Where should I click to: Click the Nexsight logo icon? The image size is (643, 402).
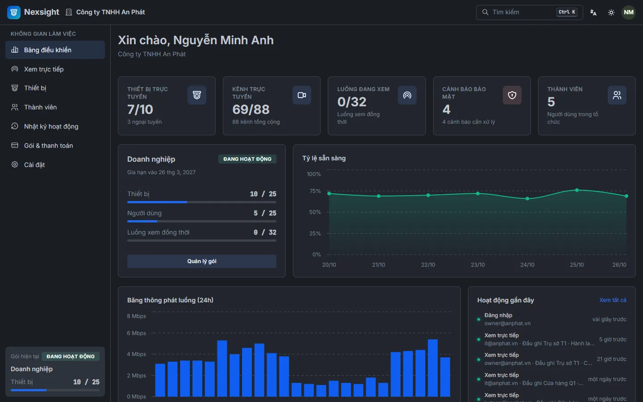click(14, 13)
